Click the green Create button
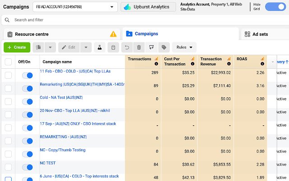 coord(17,47)
